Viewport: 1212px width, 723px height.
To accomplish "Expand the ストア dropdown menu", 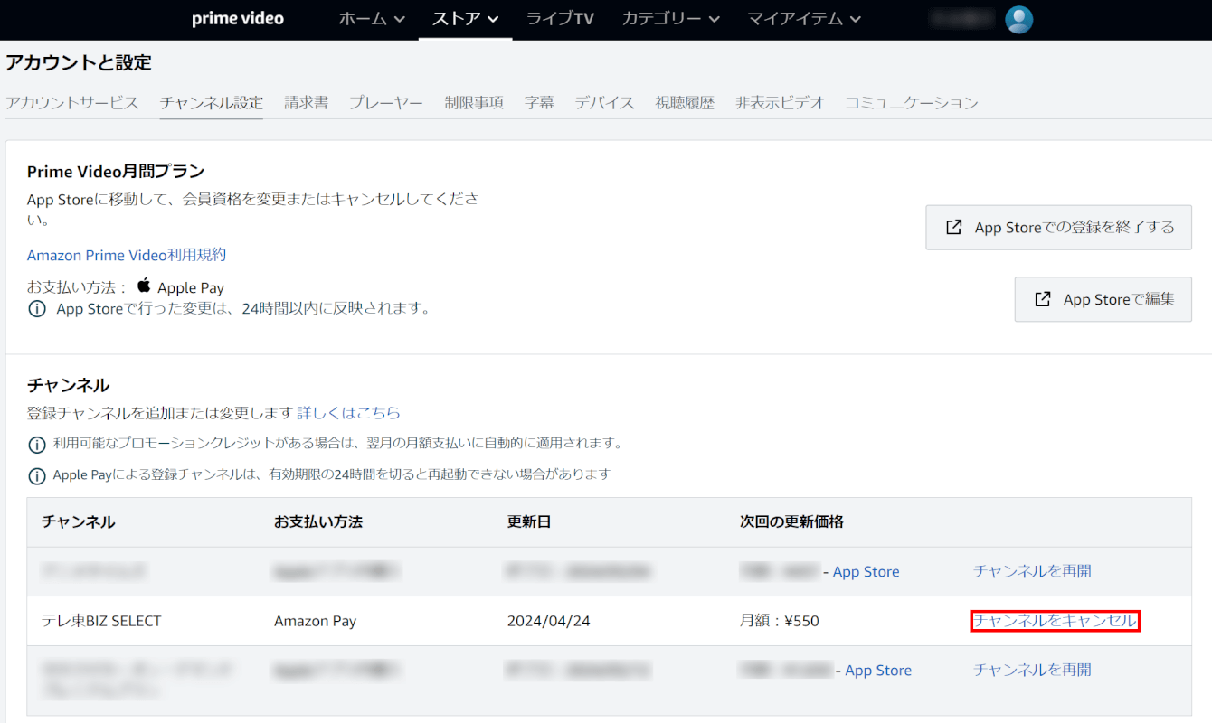I will click(466, 19).
